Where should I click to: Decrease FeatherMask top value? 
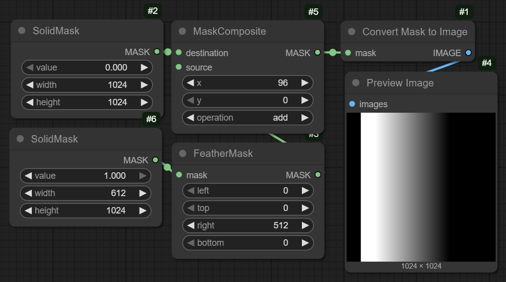pyautogui.click(x=191, y=208)
